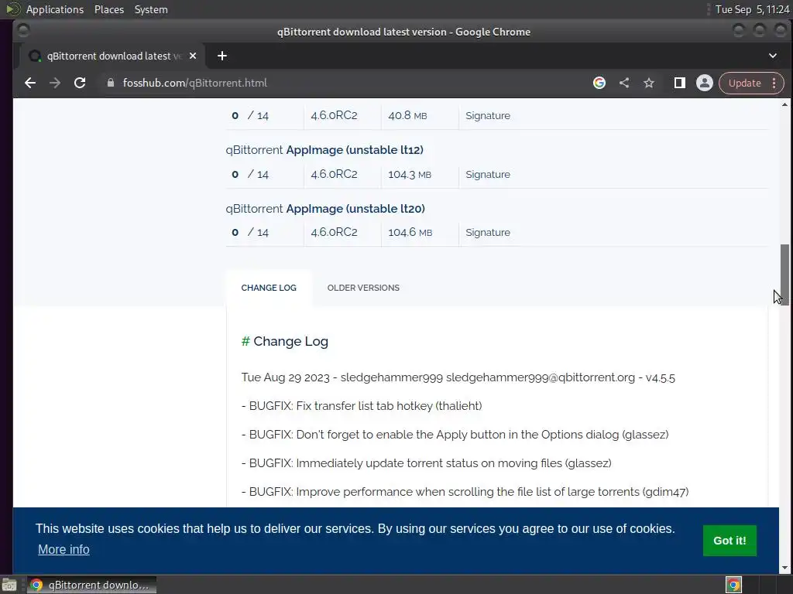The height and width of the screenshot is (594, 793).
Task: Click the clock showing Tue Sep 5
Action: pos(752,9)
